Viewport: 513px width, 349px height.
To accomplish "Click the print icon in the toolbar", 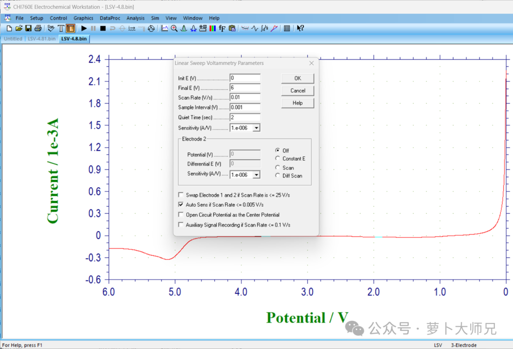I will pyautogui.click(x=37, y=28).
